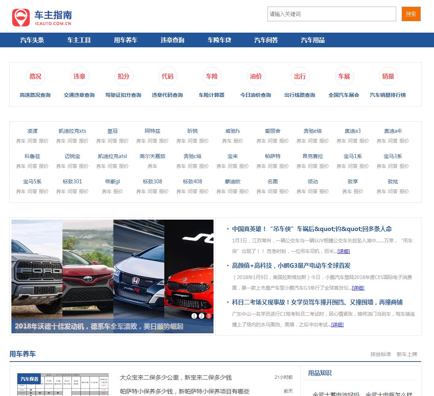434x396 pixels.
Task: Select carousel slide indicator 2
Action: point(201,316)
